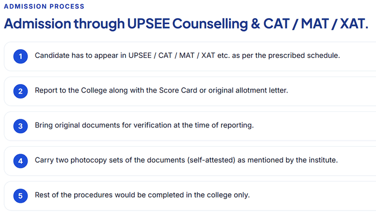The image size is (376, 220).
Task: Click the first step card's empty area
Action: (357, 56)
